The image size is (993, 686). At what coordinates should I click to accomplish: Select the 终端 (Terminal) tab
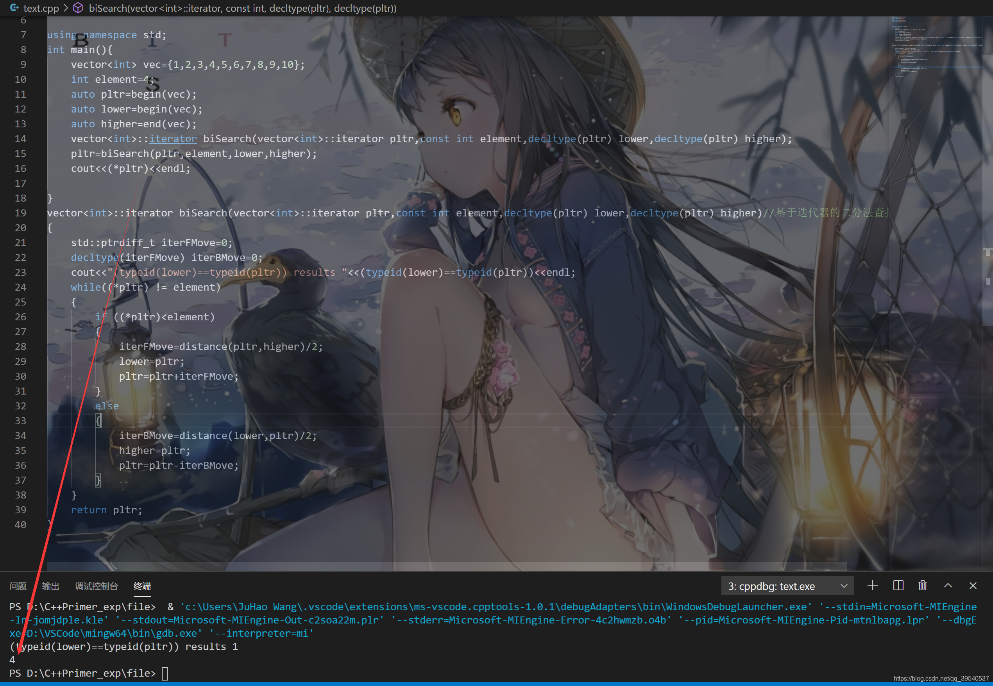(142, 586)
